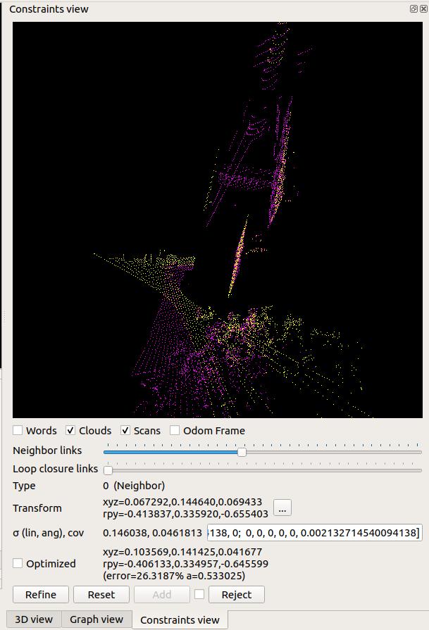The image size is (429, 630).
Task: Float the Constraints view panel
Action: 414,9
